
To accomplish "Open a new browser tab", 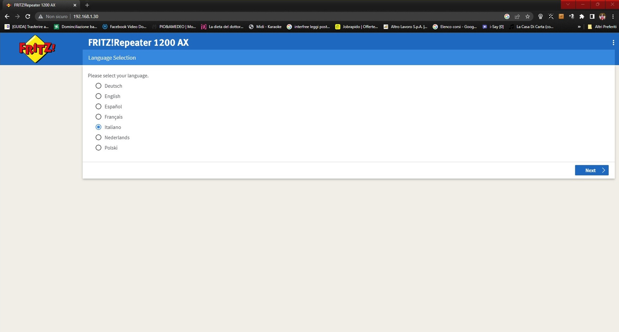I will [x=87, y=5].
